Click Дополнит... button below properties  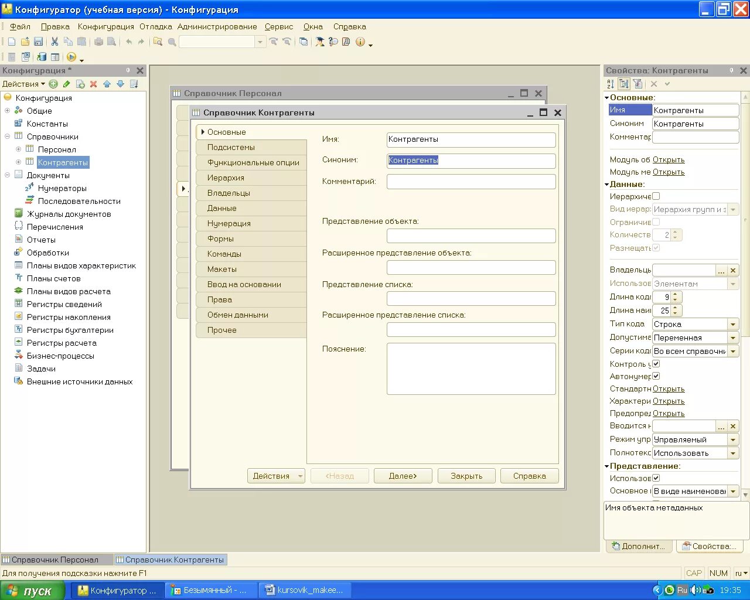(638, 546)
